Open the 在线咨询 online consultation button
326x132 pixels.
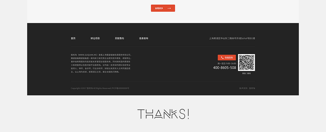click(x=227, y=58)
